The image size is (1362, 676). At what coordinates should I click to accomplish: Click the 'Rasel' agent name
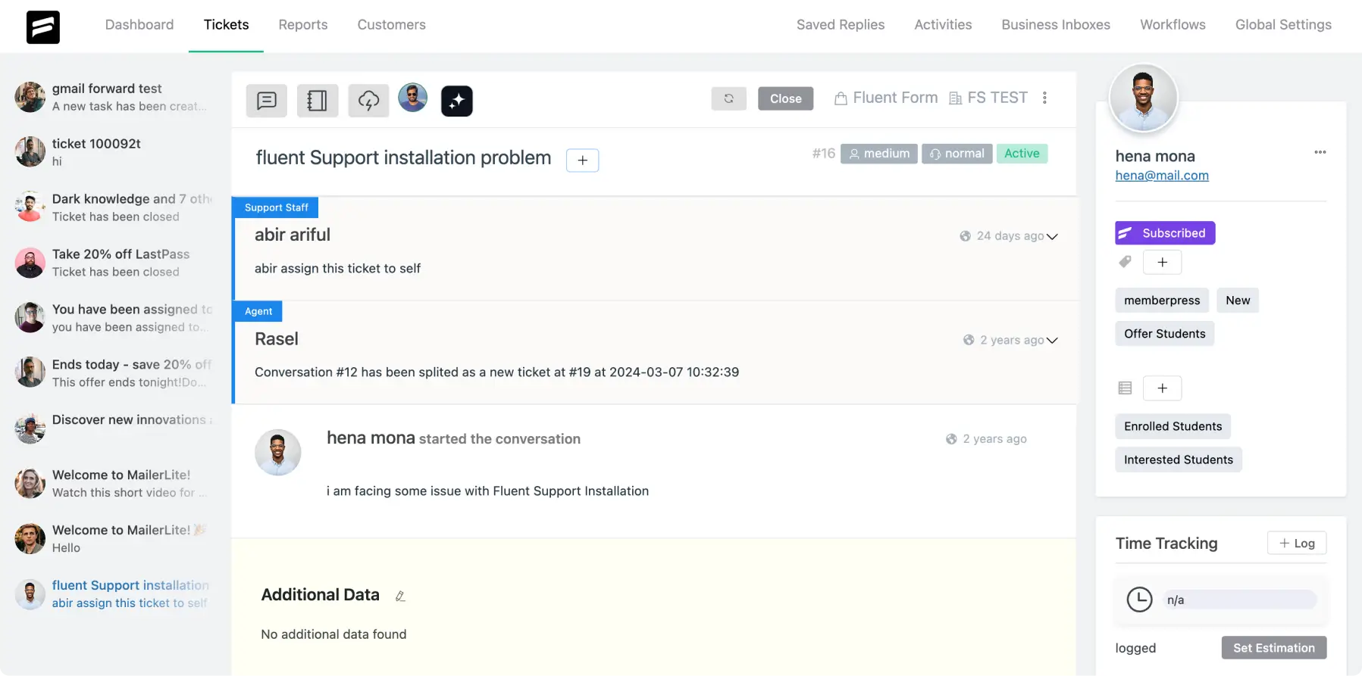point(277,339)
